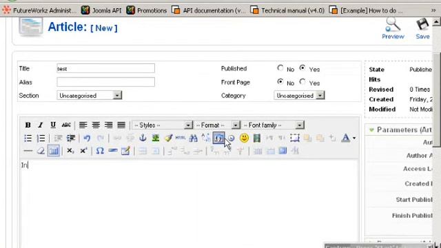This screenshot has height=248, width=441.
Task: Center align the text
Action: (96, 125)
